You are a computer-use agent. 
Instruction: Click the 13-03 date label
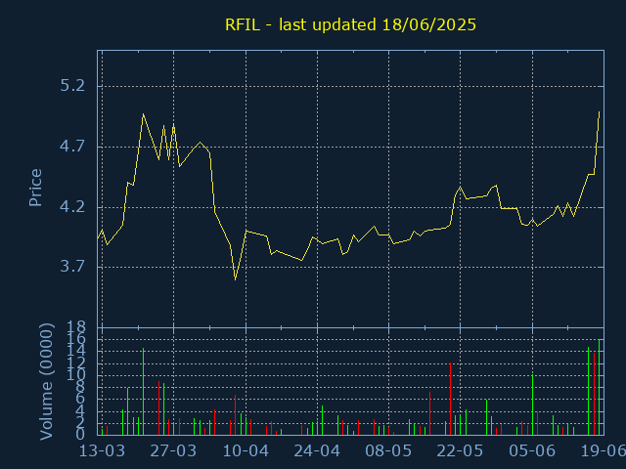(102, 451)
